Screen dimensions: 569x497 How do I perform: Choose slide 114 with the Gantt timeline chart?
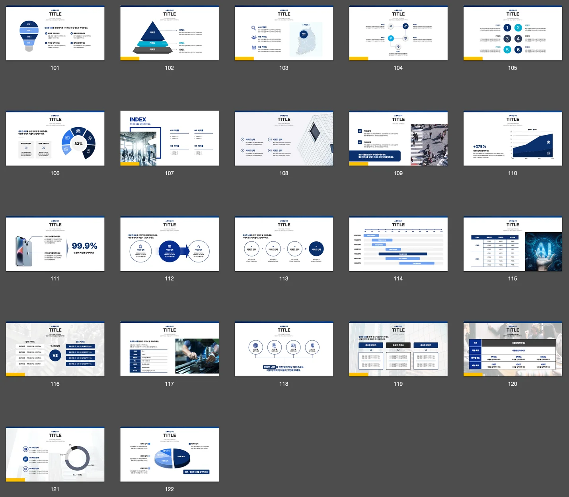coord(398,244)
